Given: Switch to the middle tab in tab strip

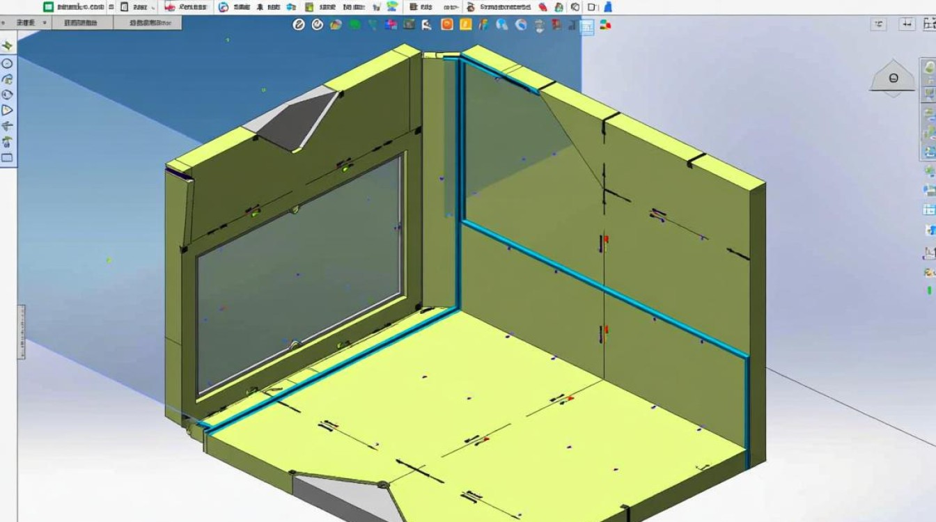Looking at the screenshot, I should (x=81, y=22).
